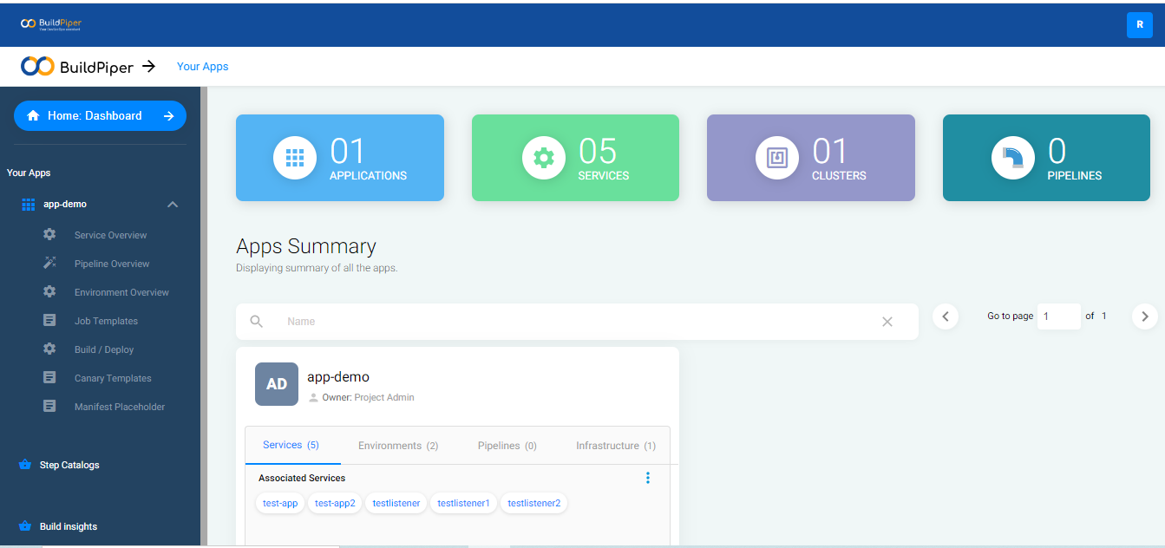The height and width of the screenshot is (548, 1165).
Task: Open Build insights in sidebar
Action: tap(69, 526)
